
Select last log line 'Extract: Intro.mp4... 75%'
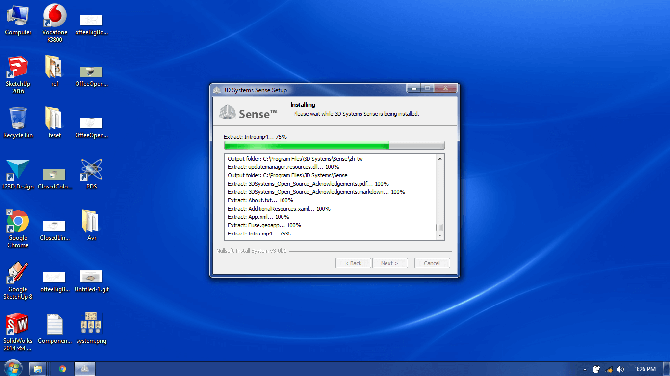(x=259, y=234)
